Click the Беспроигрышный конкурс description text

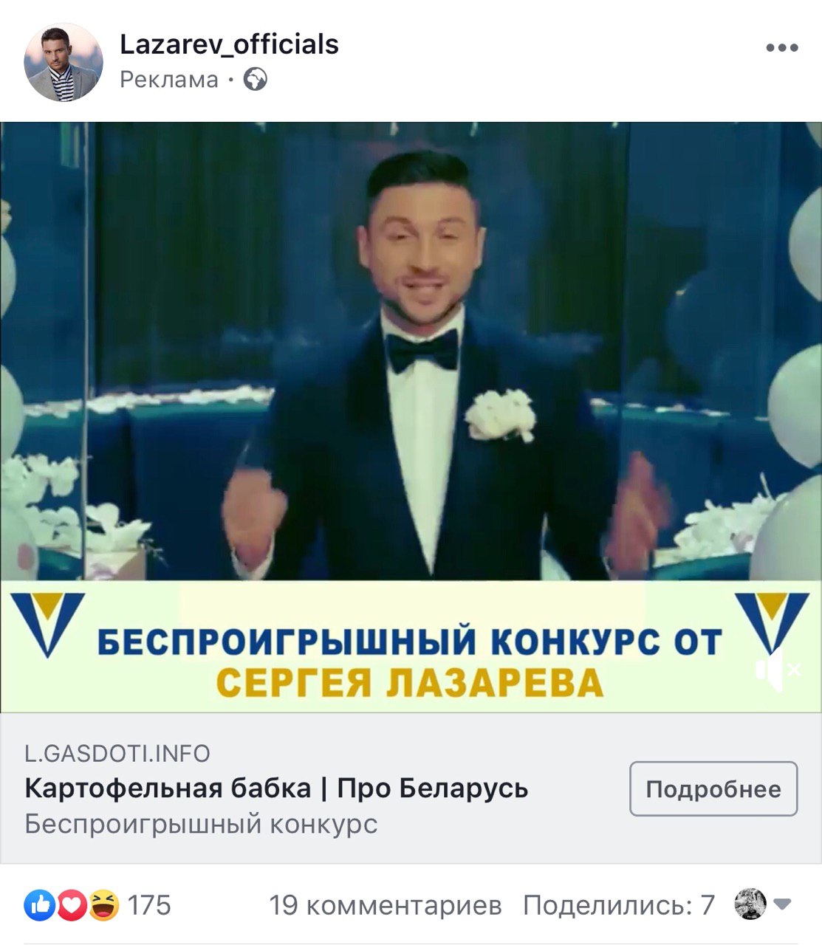(x=201, y=824)
